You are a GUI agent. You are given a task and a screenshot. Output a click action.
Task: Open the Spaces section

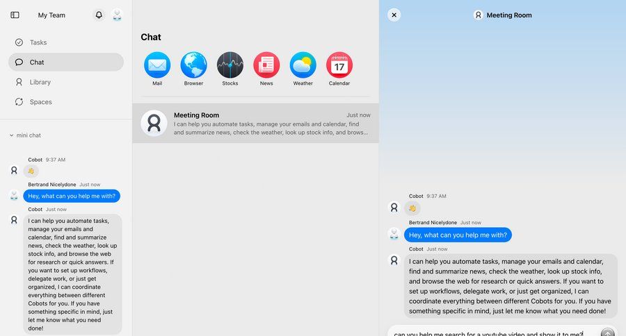66,102
